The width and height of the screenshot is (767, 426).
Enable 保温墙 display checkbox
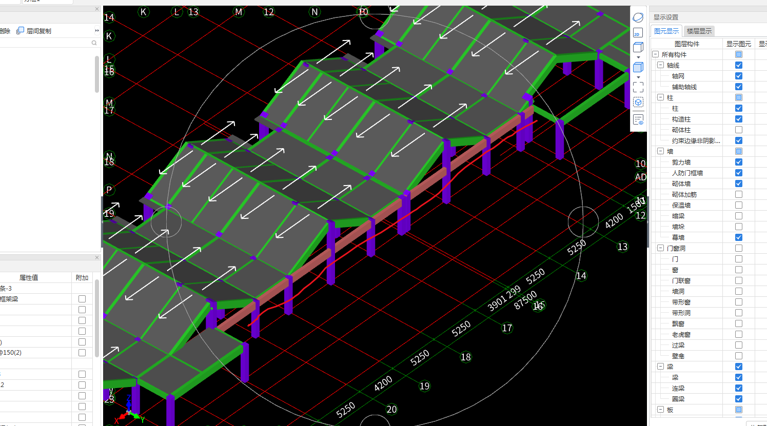(739, 205)
